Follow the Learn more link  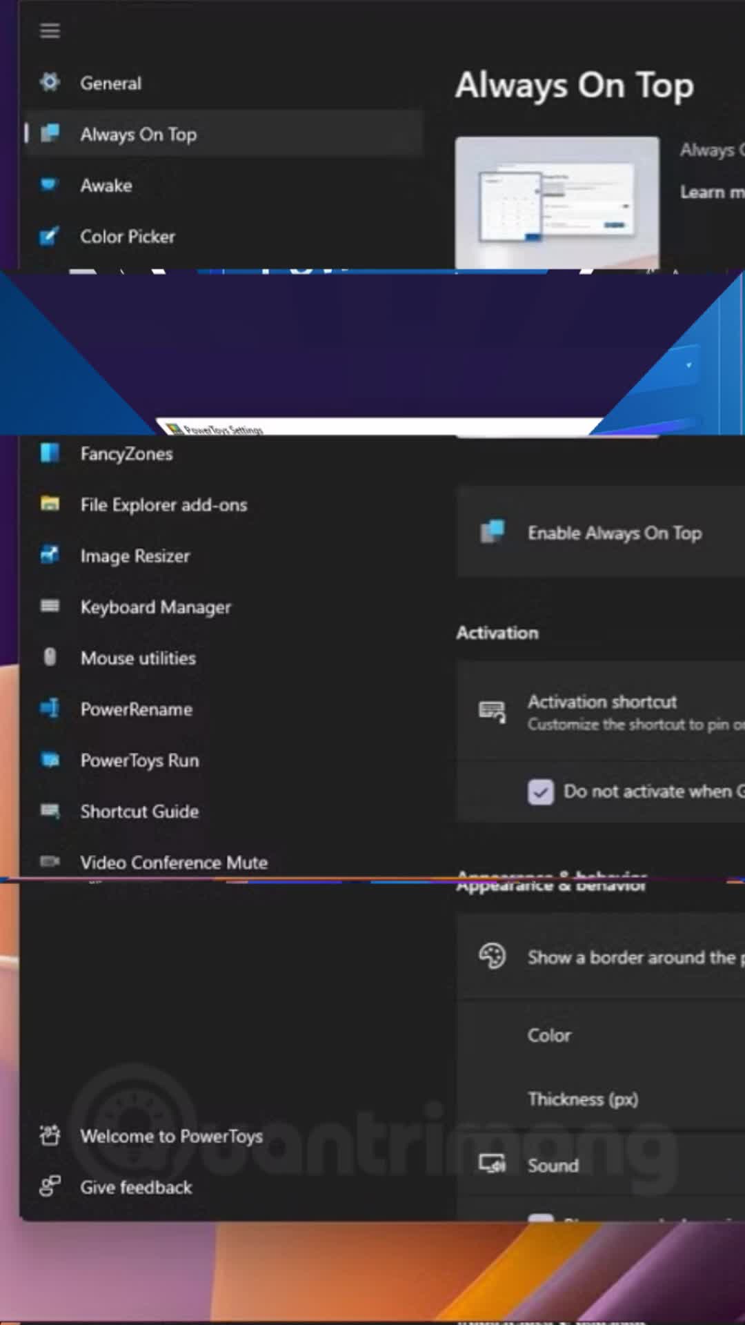click(712, 192)
